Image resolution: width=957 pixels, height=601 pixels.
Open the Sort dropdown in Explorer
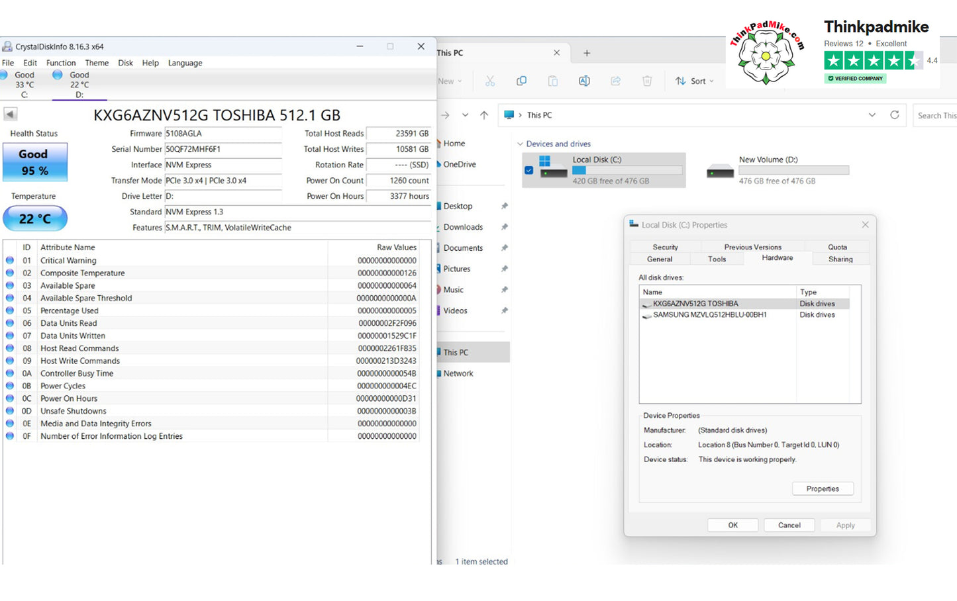coord(694,81)
